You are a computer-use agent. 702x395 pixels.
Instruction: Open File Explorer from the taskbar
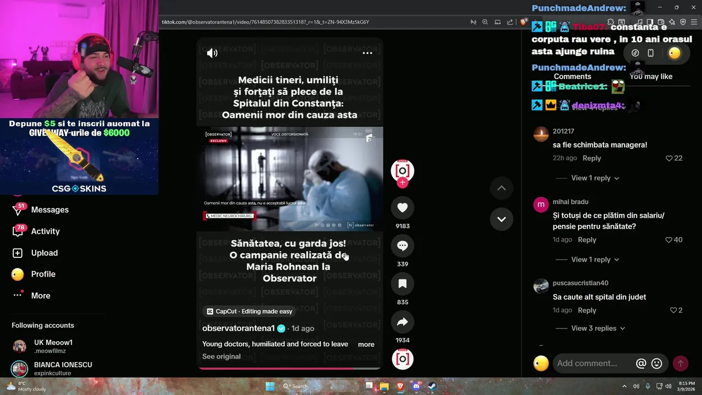384,386
